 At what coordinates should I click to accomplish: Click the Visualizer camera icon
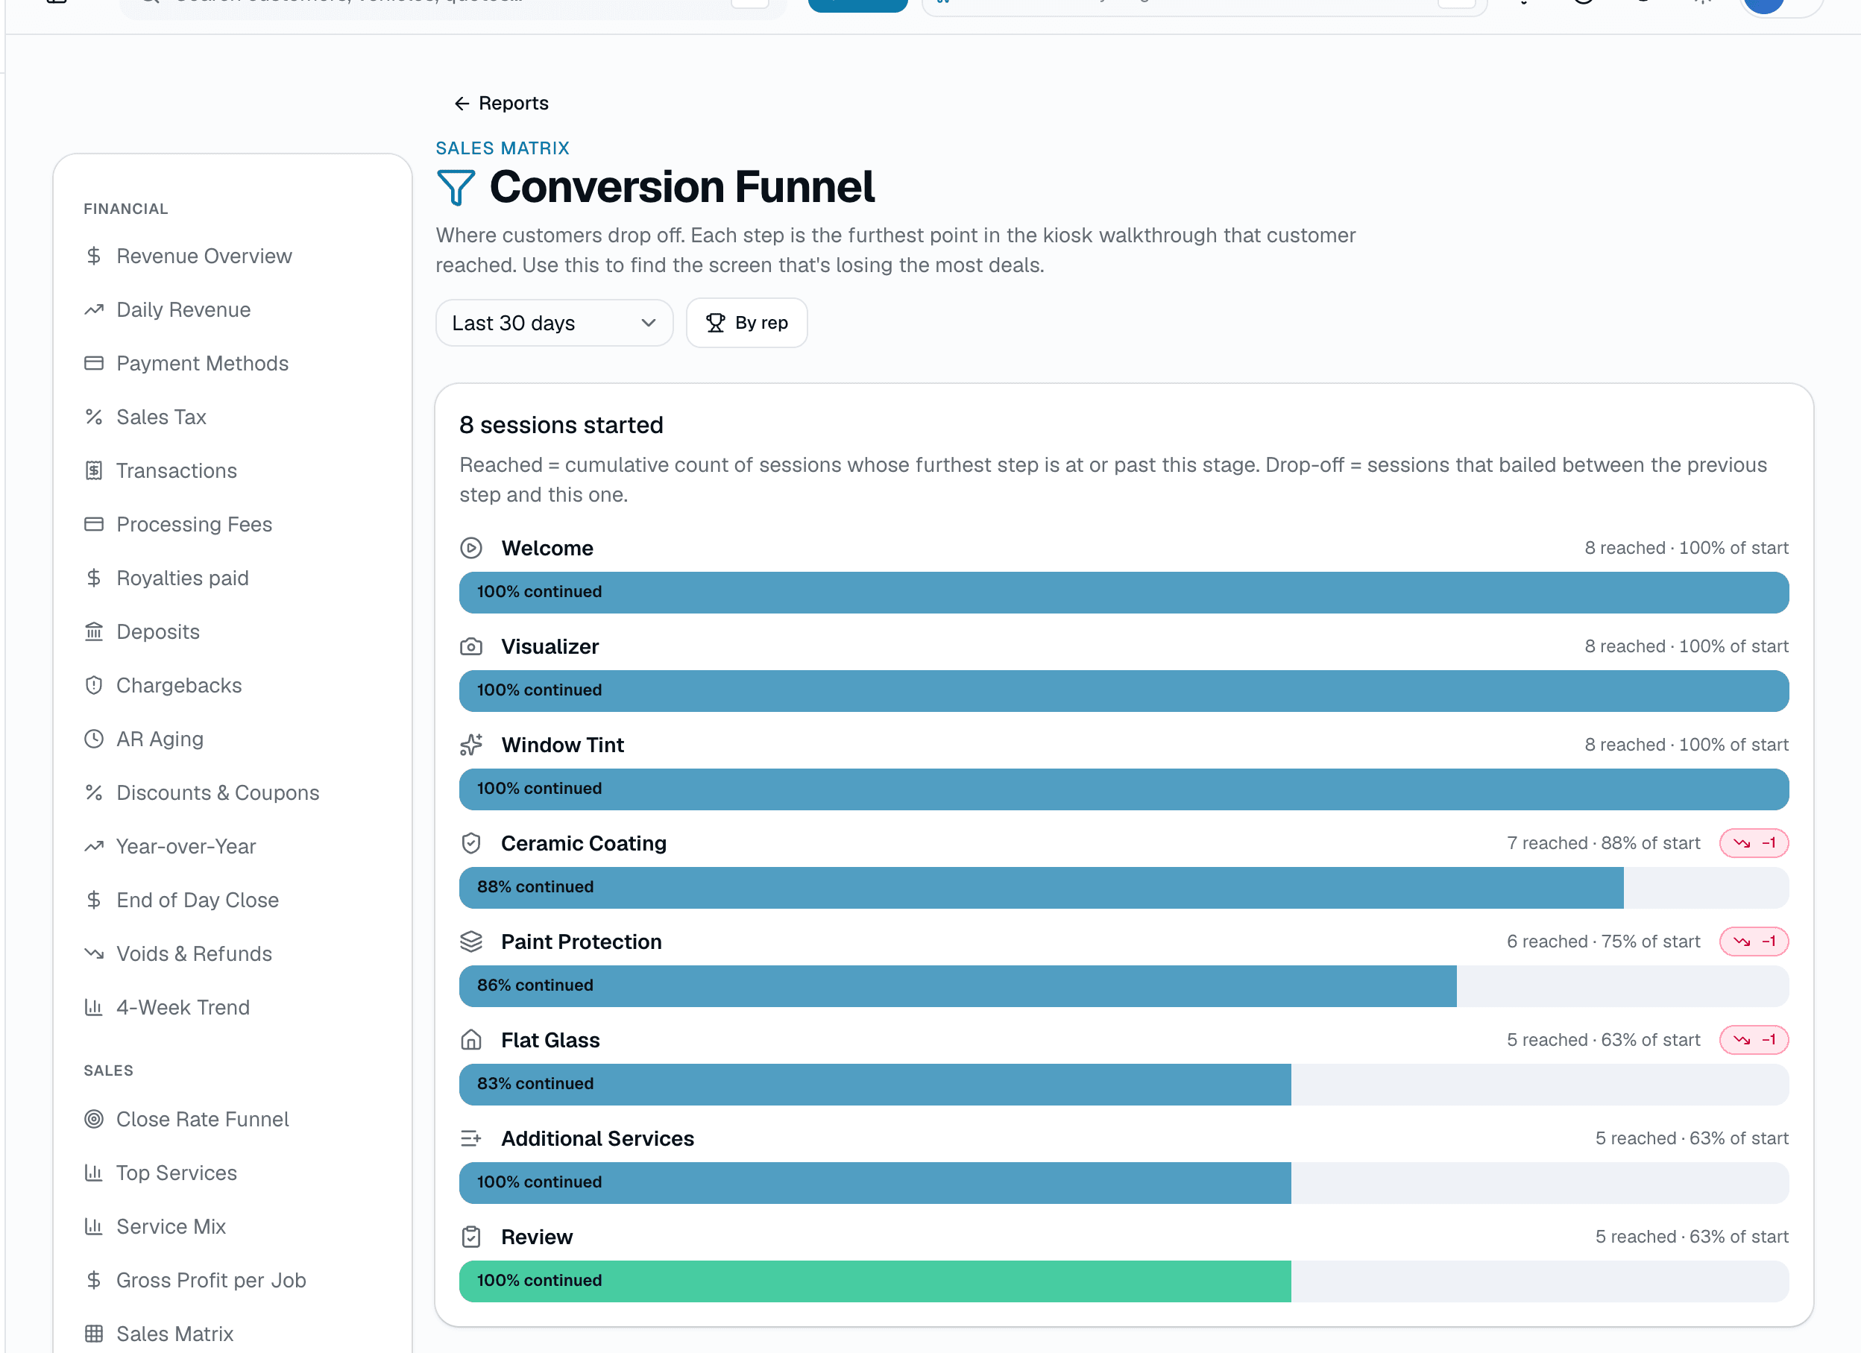[471, 646]
